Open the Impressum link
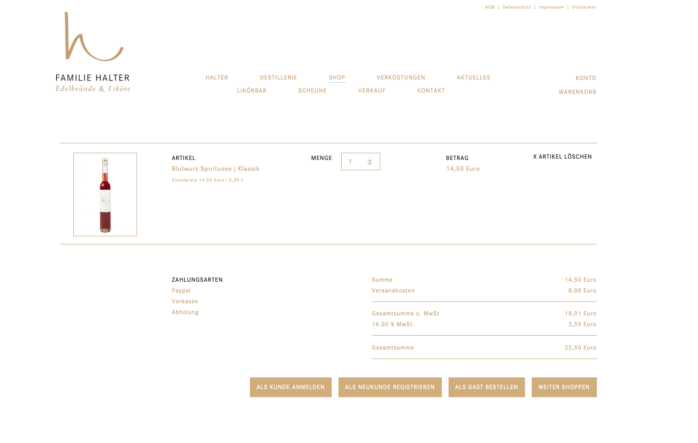Image resolution: width=698 pixels, height=443 pixels. click(551, 7)
